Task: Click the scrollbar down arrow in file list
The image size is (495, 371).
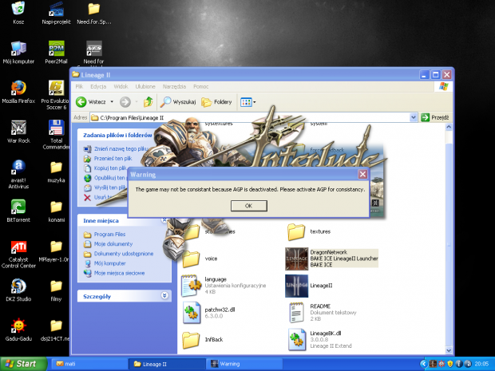Action: (448, 350)
